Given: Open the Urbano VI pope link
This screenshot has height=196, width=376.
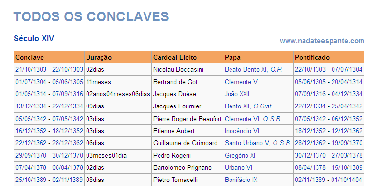Looking at the screenshot, I should pos(238,167).
